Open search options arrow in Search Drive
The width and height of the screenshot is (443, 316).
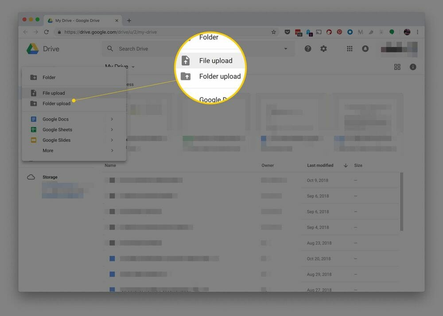(286, 48)
